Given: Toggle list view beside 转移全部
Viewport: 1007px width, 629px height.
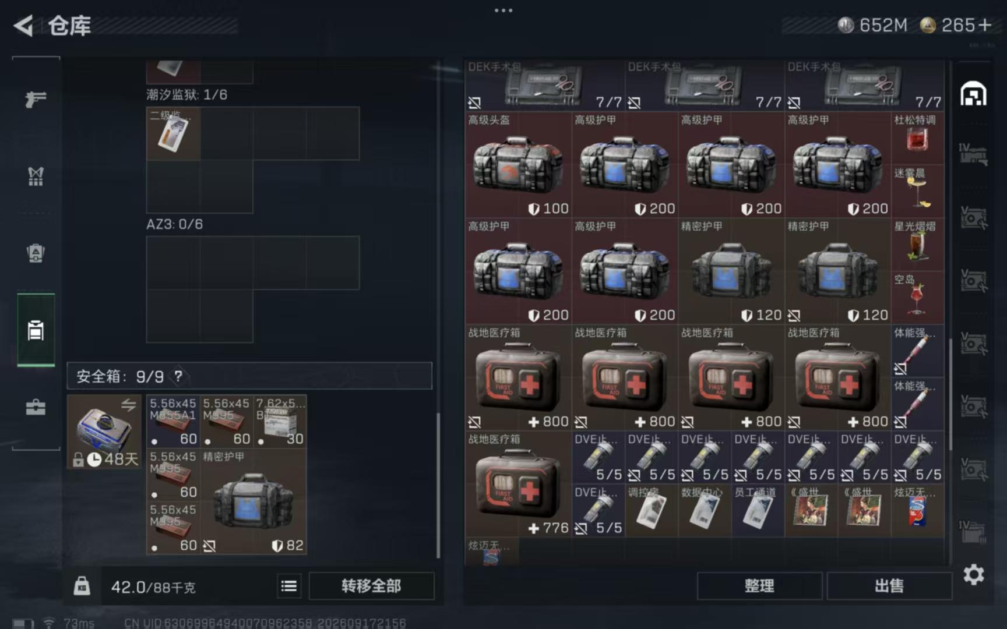Looking at the screenshot, I should pyautogui.click(x=289, y=585).
